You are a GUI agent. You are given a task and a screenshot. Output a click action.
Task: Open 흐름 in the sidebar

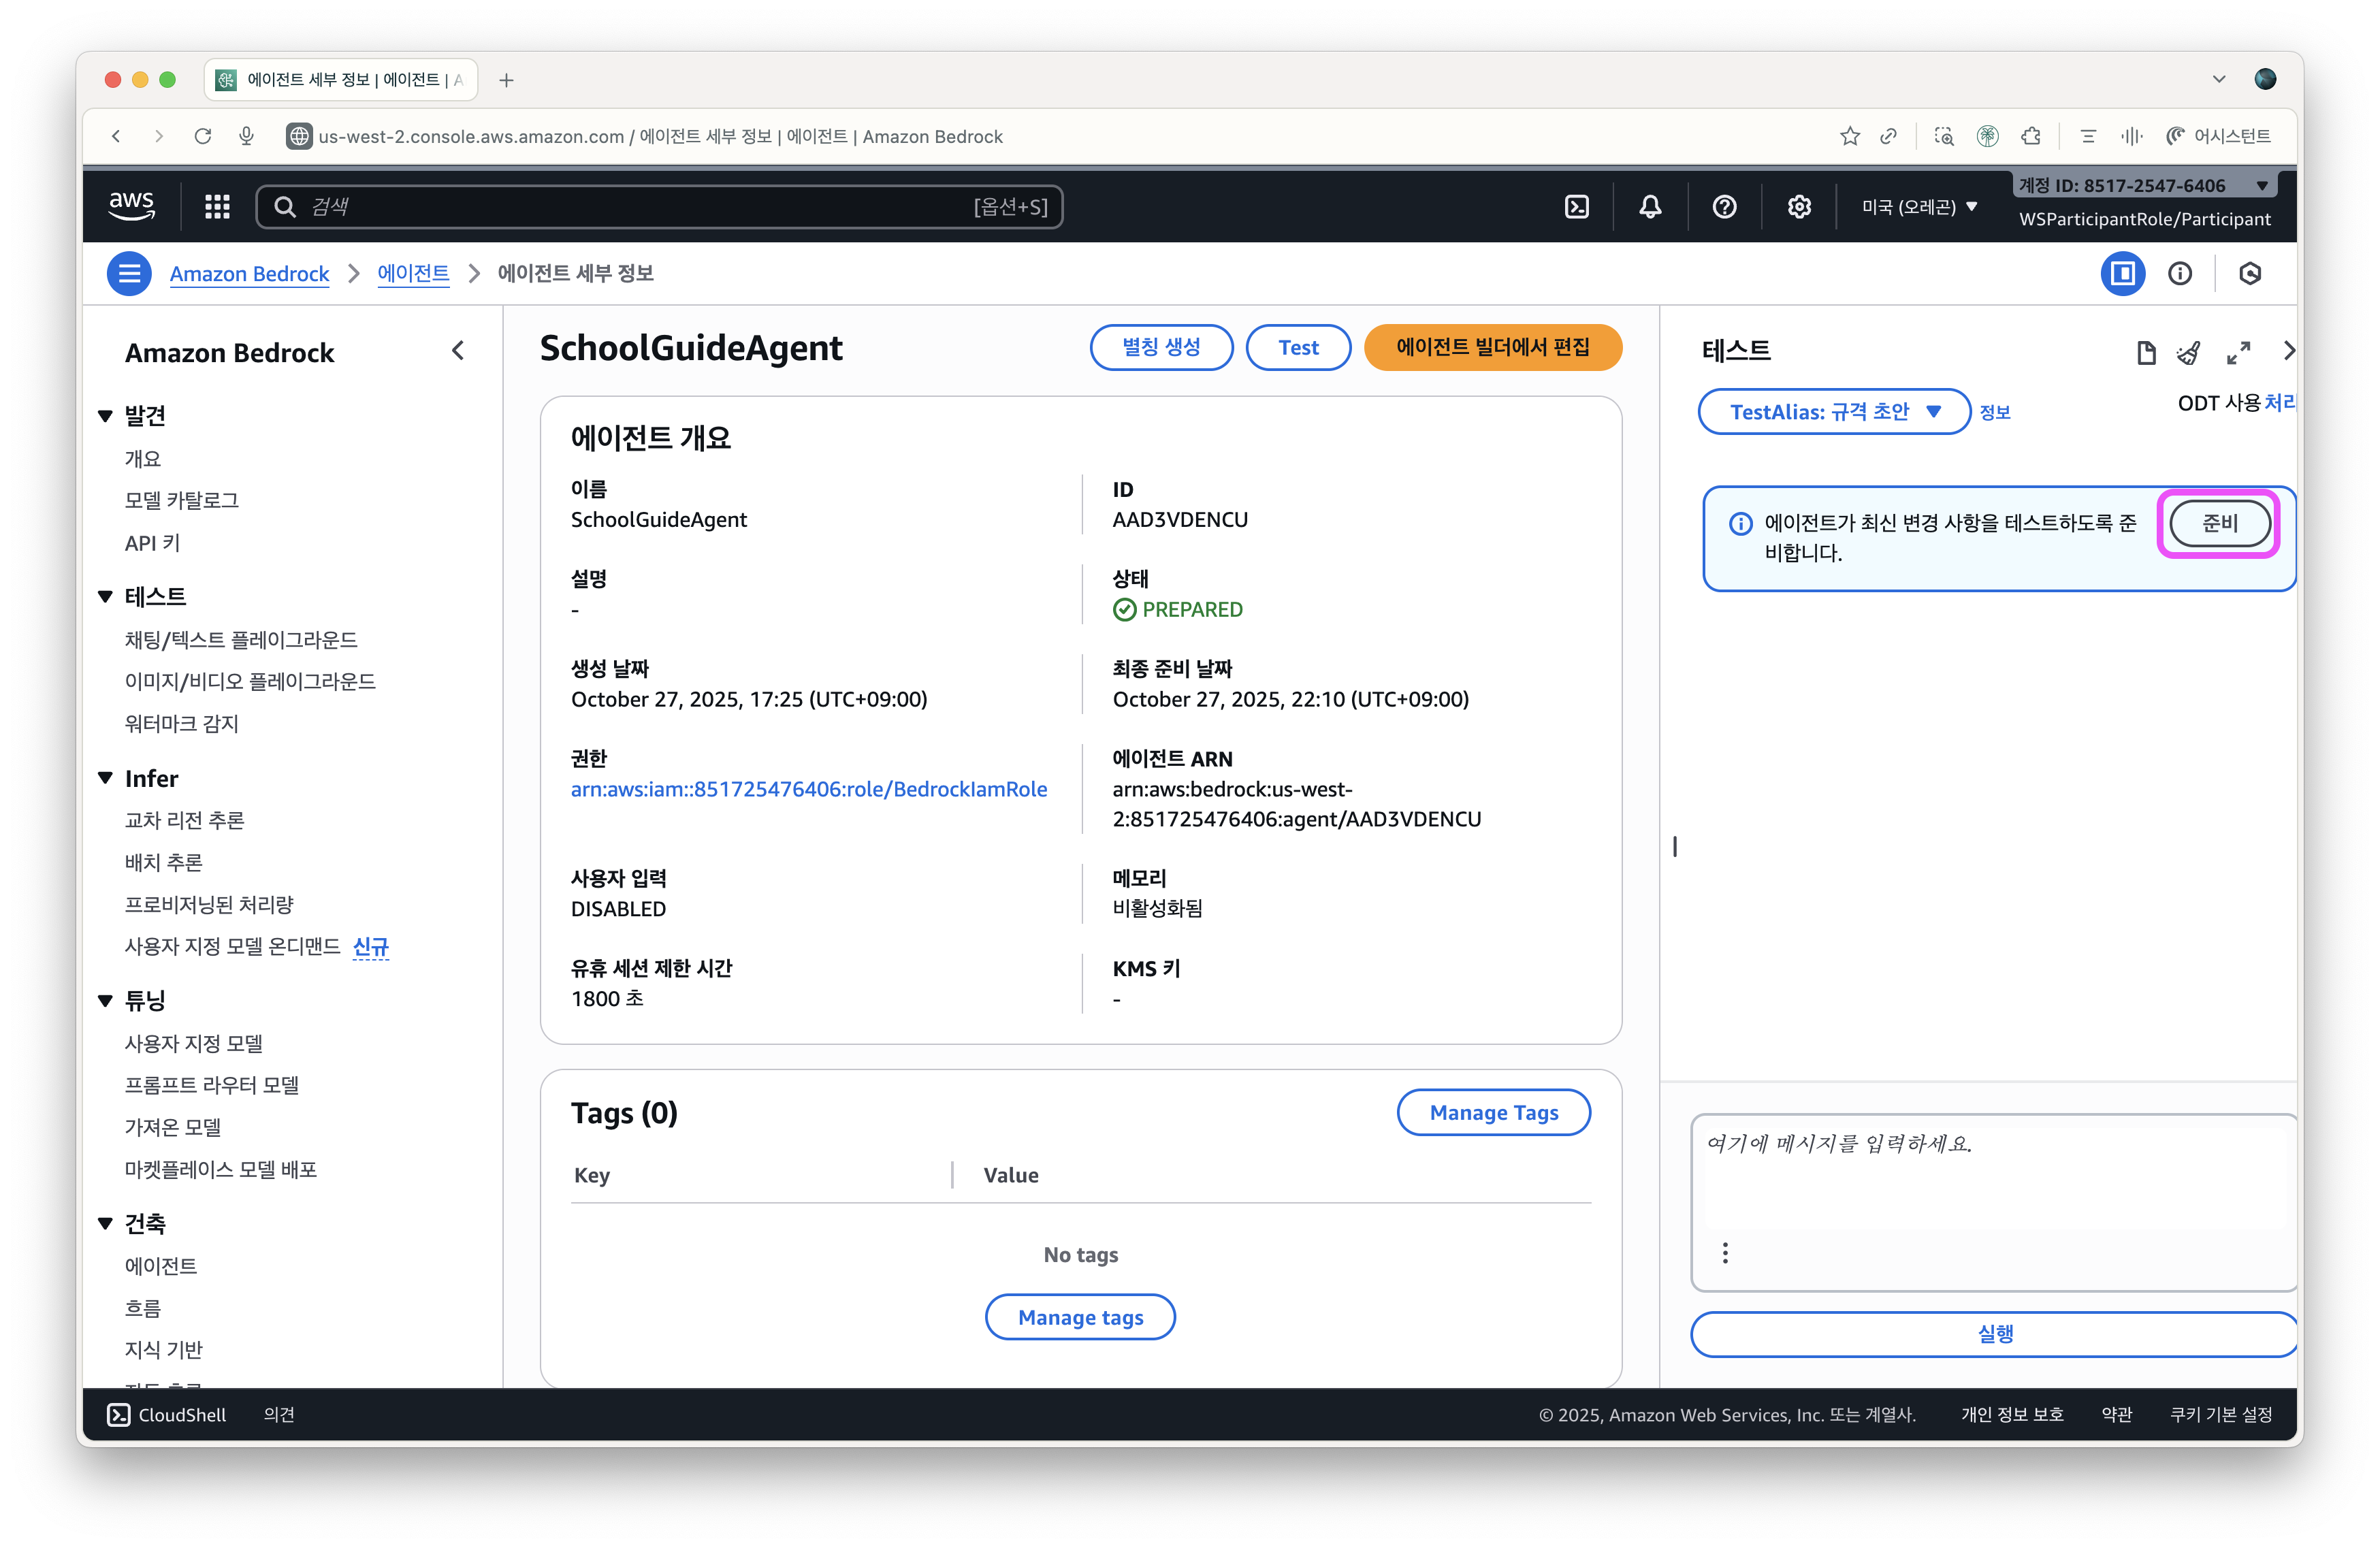(x=143, y=1308)
